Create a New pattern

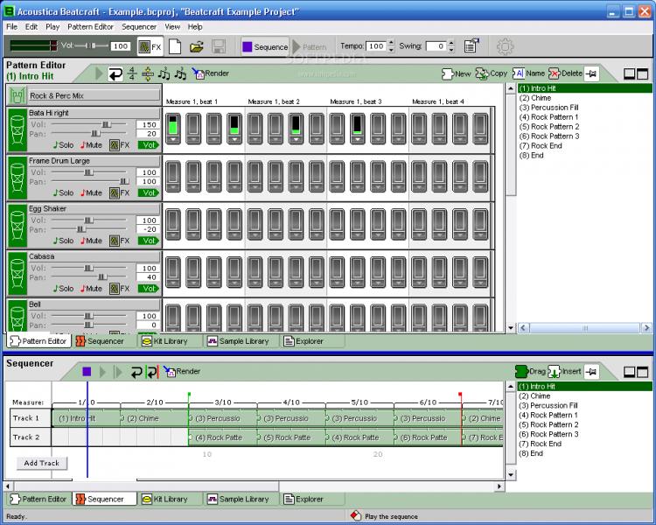(456, 73)
